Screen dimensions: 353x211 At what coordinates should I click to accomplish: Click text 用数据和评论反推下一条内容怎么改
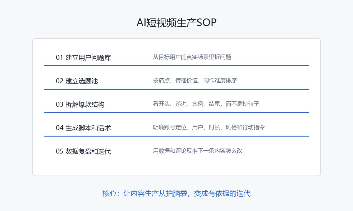pos(198,151)
